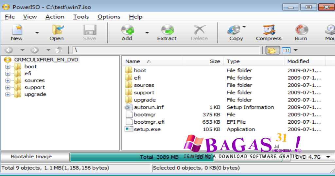Select the upgrade folder in tree
The height and width of the screenshot is (176, 335).
coord(35,95)
